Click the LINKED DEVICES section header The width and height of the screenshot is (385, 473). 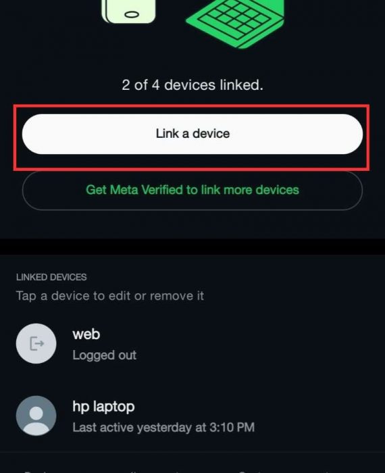[x=51, y=277]
